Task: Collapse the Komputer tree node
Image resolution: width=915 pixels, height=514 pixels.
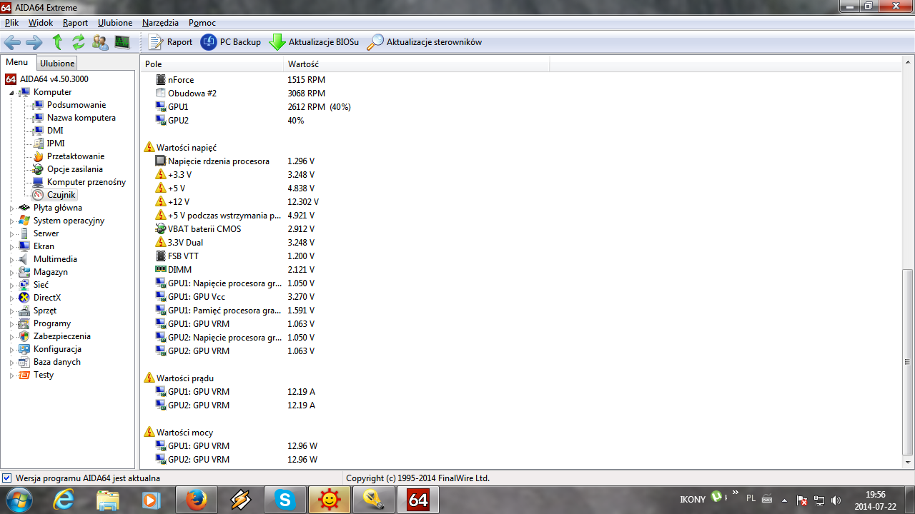Action: click(x=11, y=93)
